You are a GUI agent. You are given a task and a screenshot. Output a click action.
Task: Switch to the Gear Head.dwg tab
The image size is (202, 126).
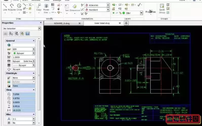click(x=102, y=23)
